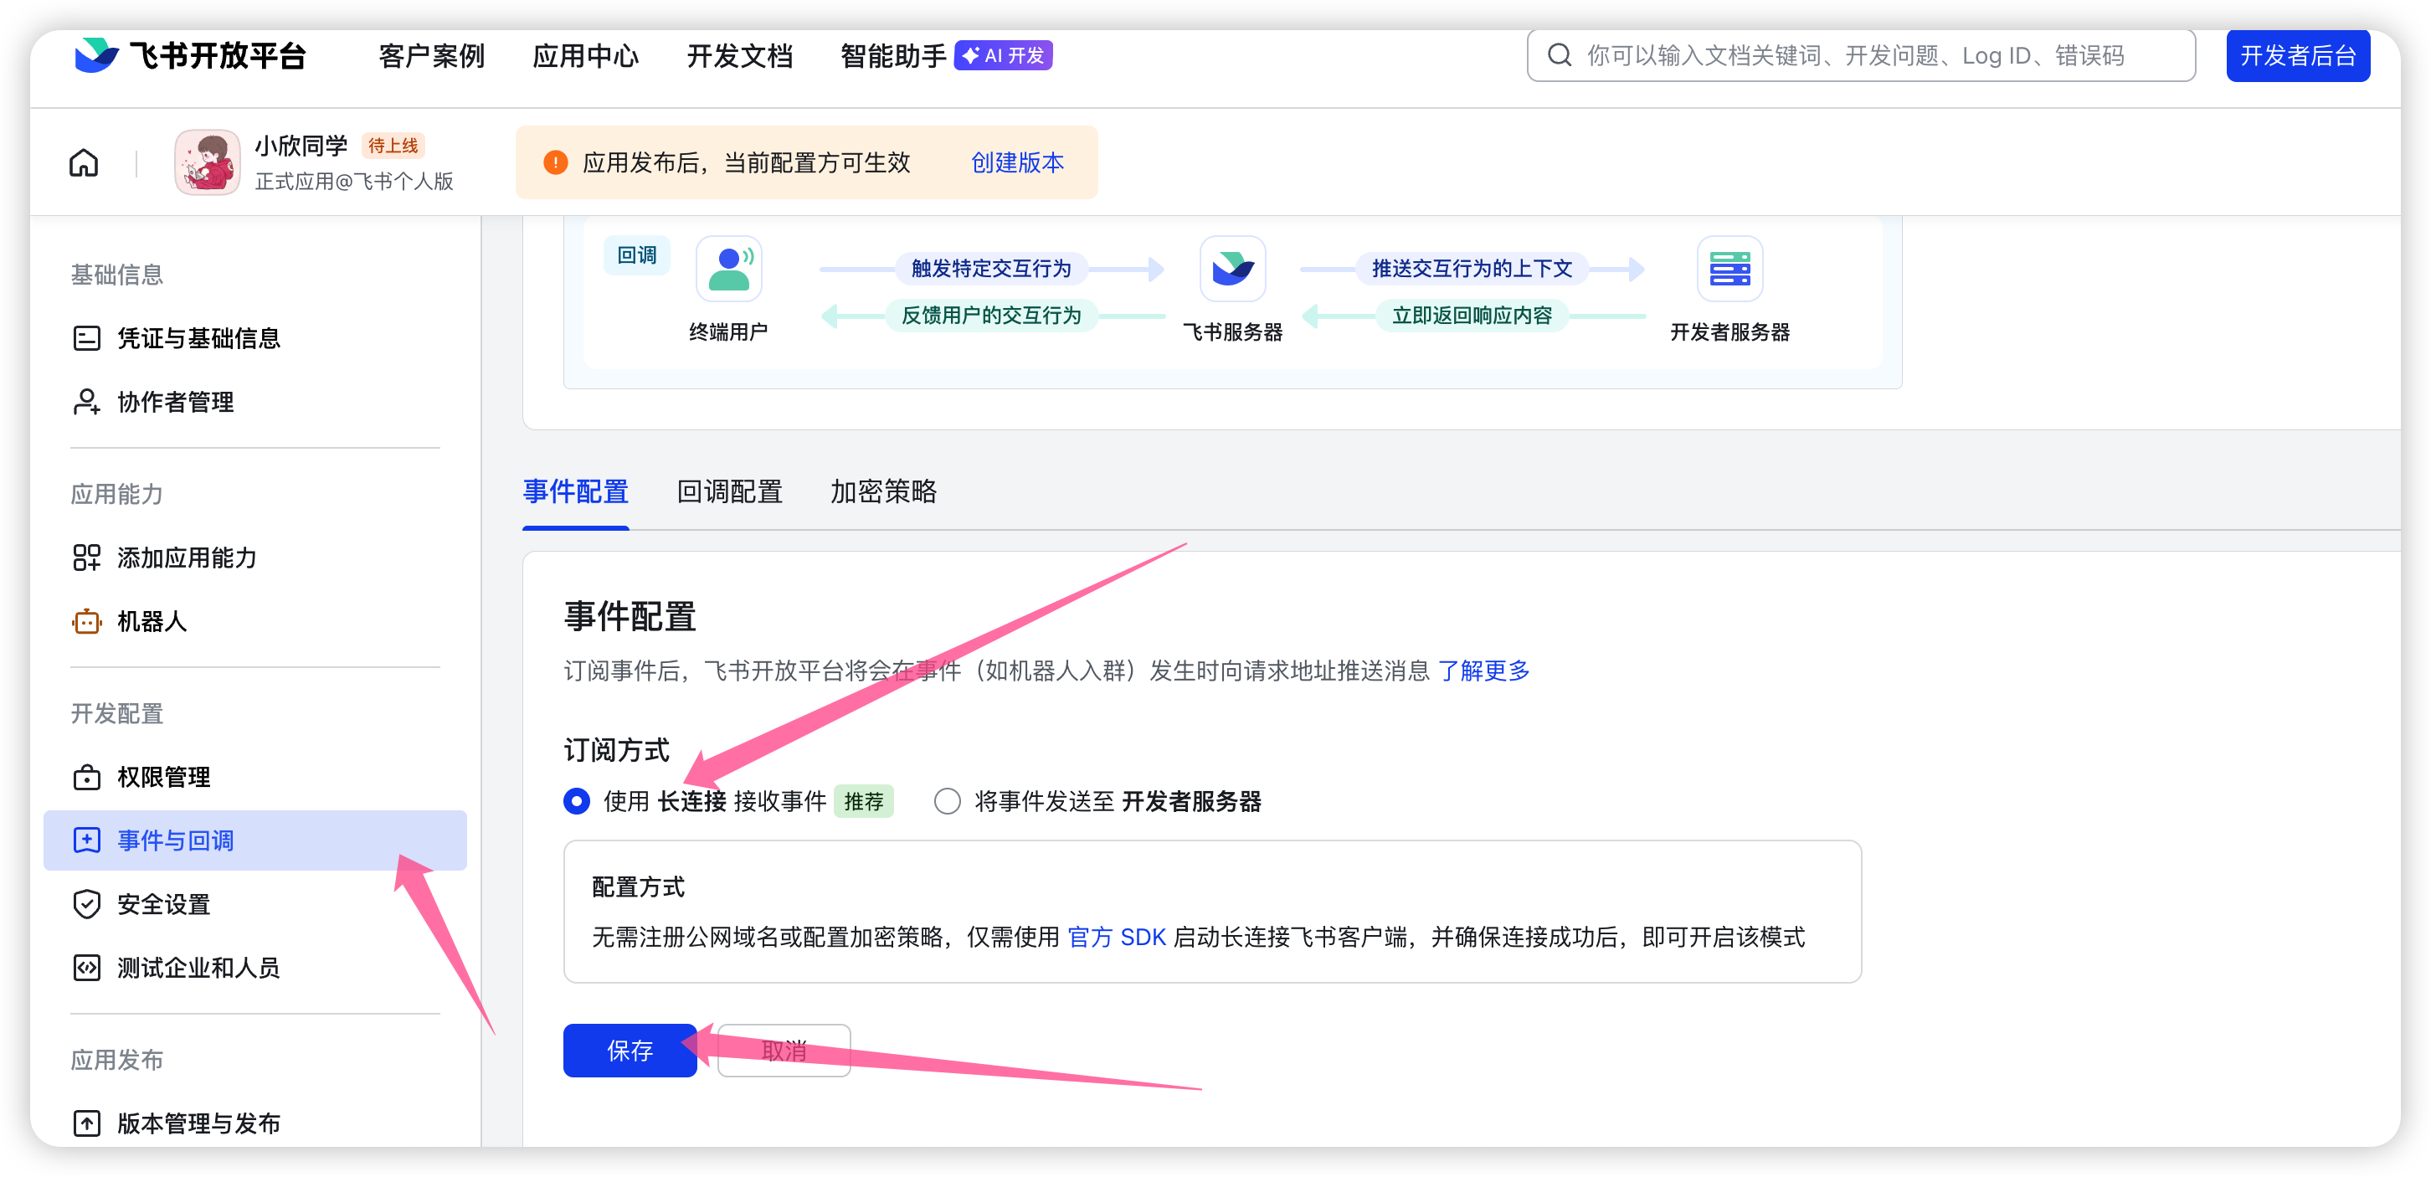2431x1177 pixels.
Task: Switch to the 回调配置 tab
Action: (x=728, y=491)
